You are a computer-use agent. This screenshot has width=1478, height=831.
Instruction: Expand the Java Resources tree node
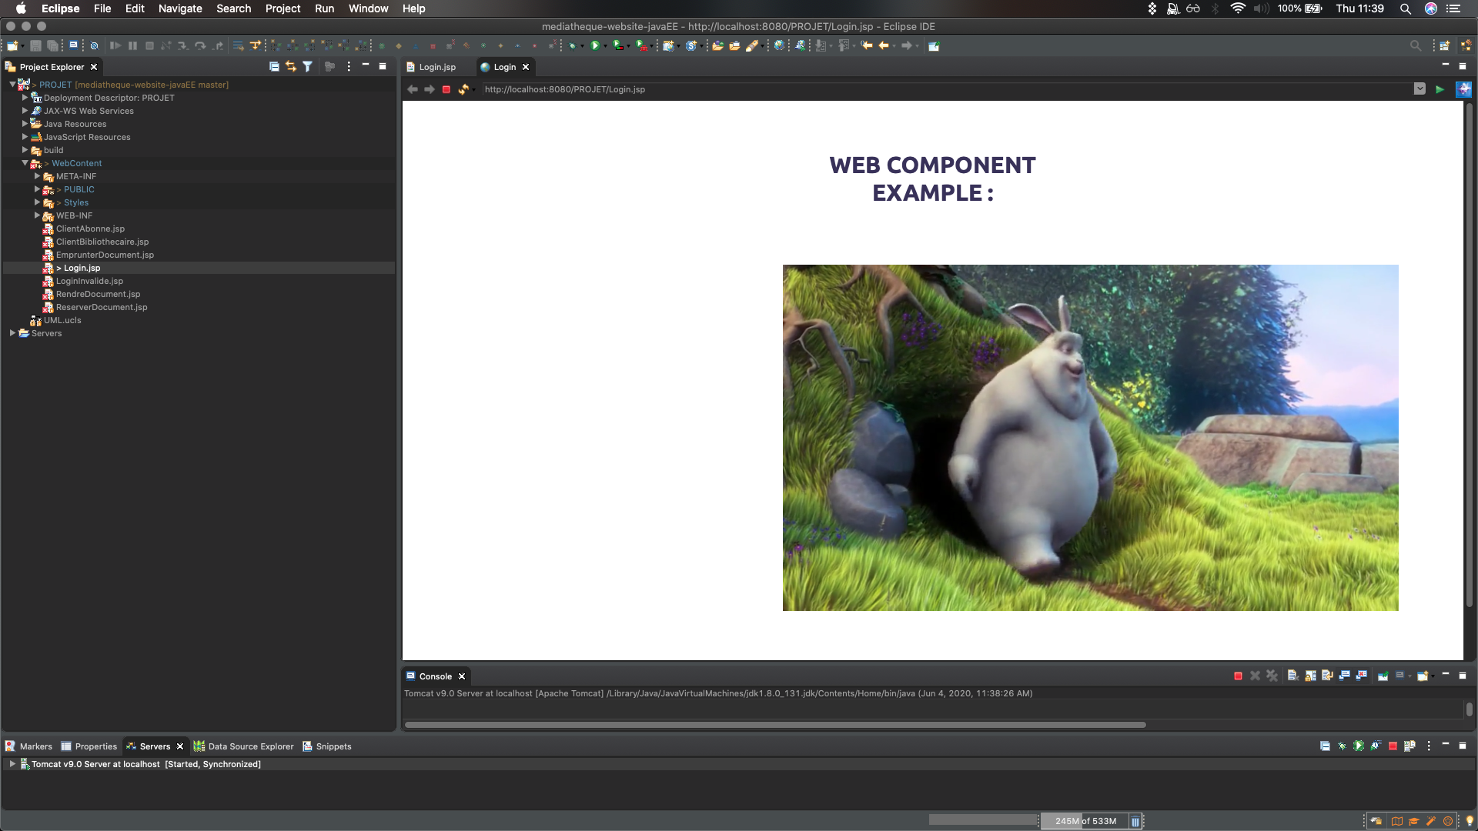pos(25,124)
